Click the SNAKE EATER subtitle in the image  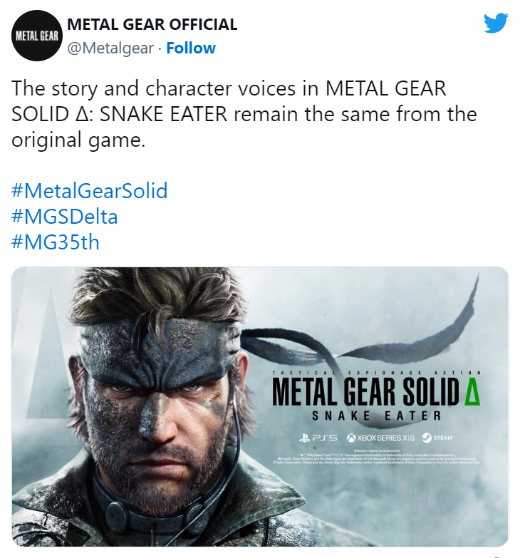(376, 415)
